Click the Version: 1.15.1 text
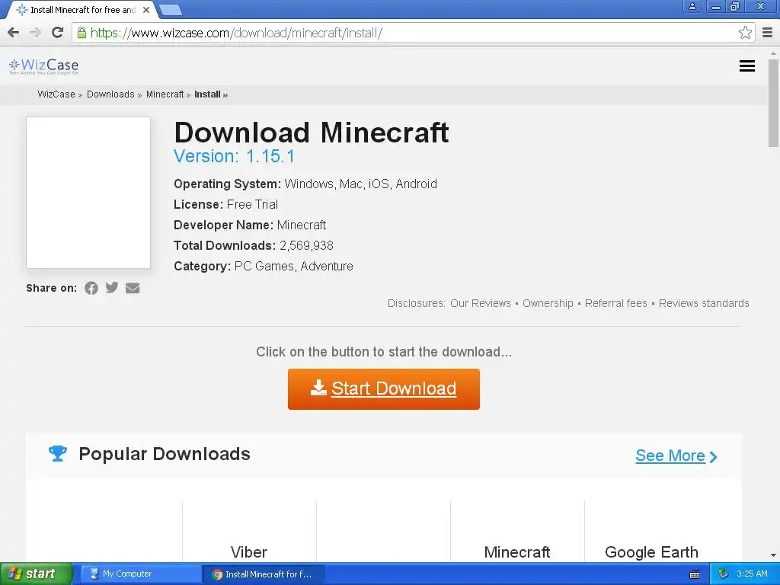Viewport: 780px width, 585px height. (234, 156)
